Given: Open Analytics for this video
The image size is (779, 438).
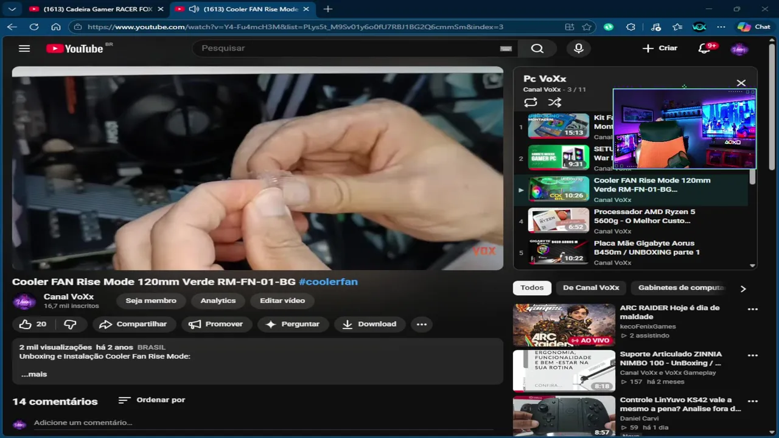Looking at the screenshot, I should pyautogui.click(x=218, y=301).
